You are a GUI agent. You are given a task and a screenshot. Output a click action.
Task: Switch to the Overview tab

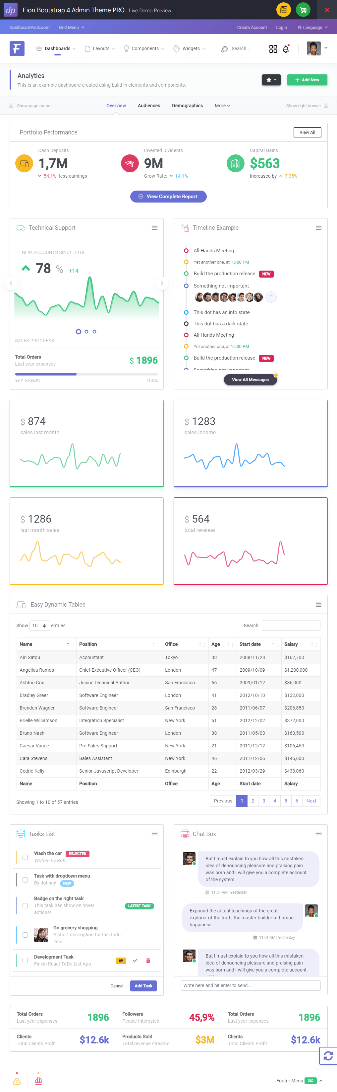[x=116, y=106]
